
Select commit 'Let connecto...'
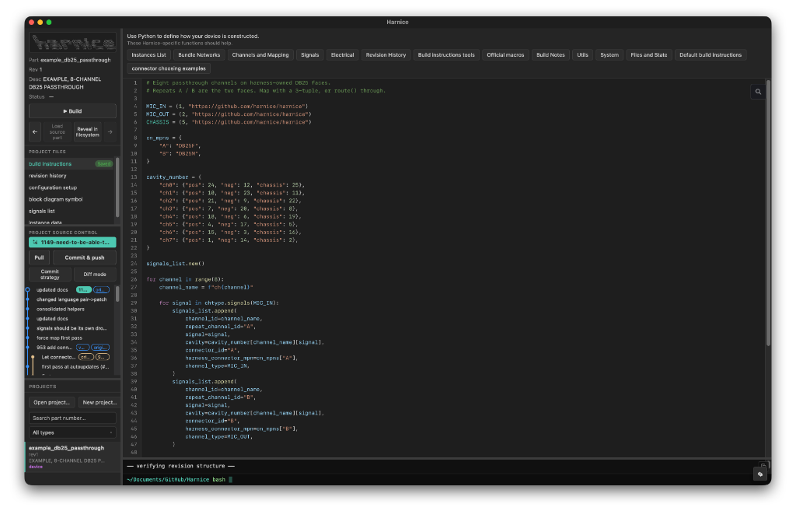[58, 358]
